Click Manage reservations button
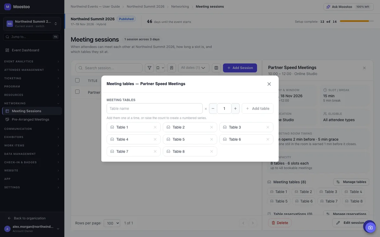Viewport: 380px width, 237px height. coord(346,213)
